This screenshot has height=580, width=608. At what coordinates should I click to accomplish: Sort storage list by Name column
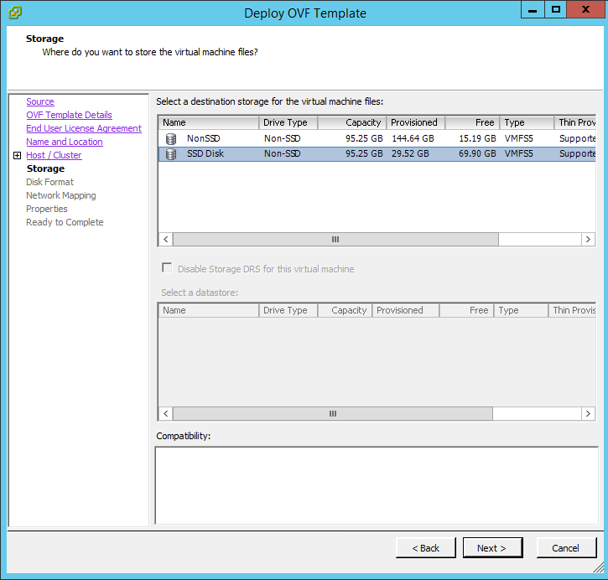coord(208,122)
